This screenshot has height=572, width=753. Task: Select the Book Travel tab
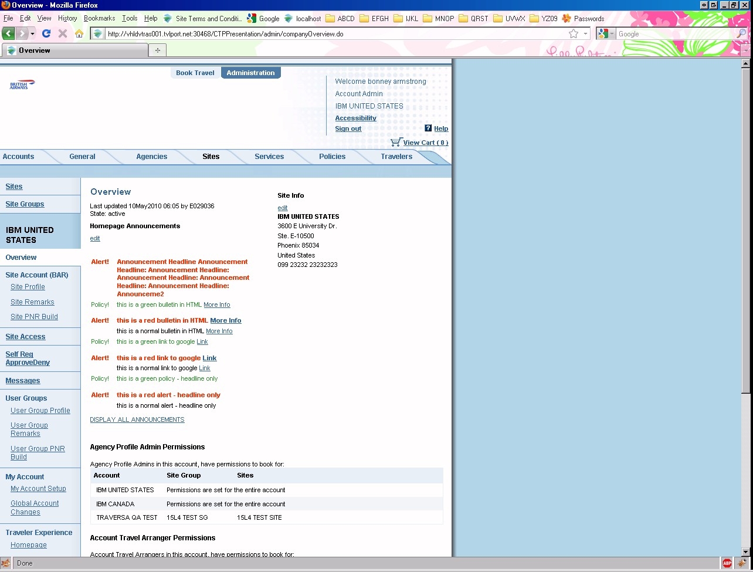(x=195, y=73)
